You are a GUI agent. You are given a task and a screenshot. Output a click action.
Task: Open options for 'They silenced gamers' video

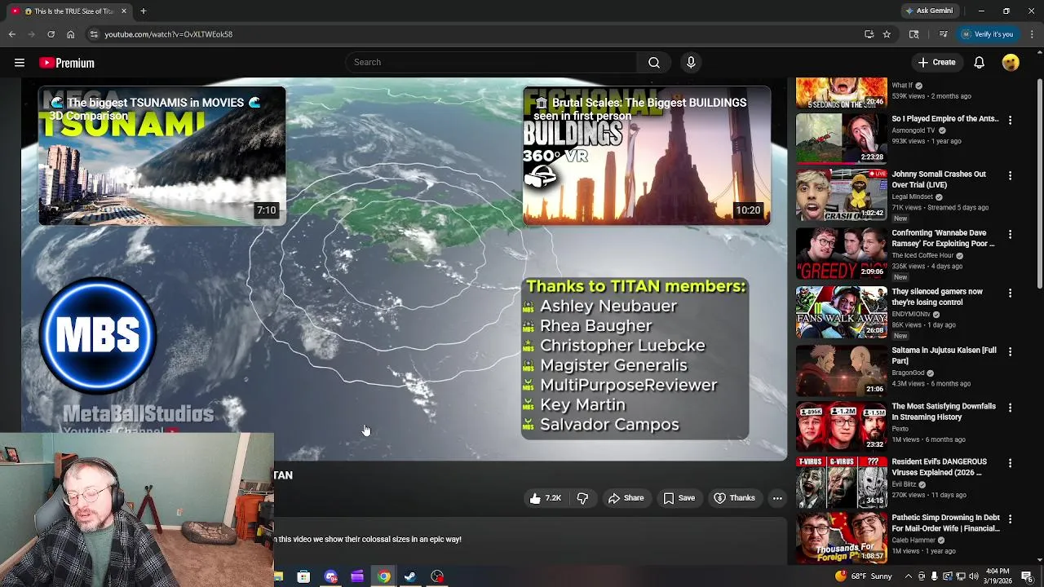click(1010, 293)
